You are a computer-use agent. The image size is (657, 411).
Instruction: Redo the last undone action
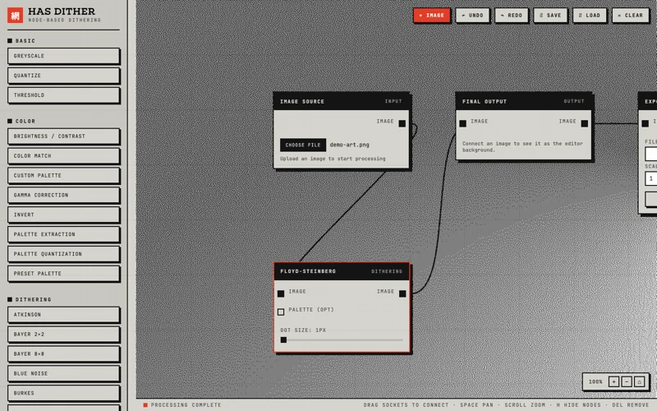point(511,15)
